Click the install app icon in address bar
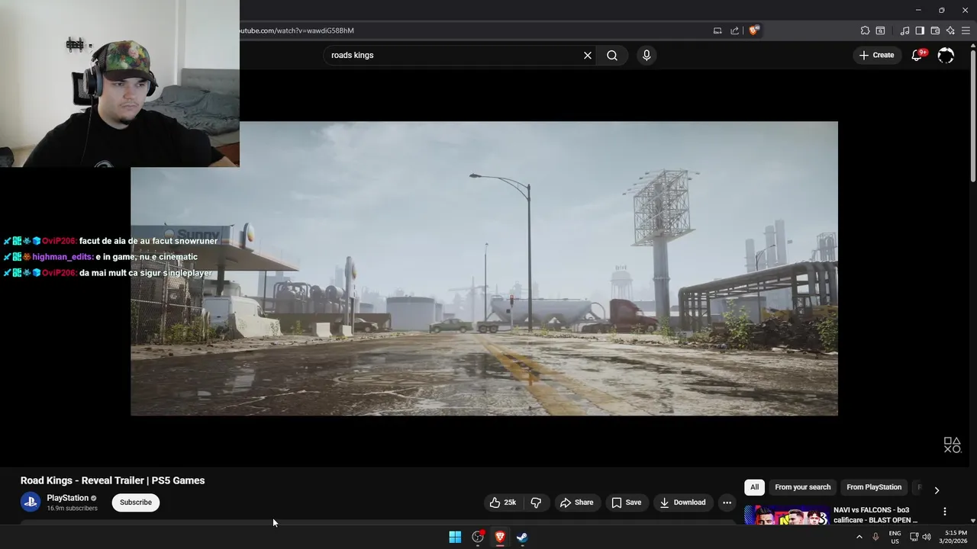The width and height of the screenshot is (977, 549). tap(717, 30)
